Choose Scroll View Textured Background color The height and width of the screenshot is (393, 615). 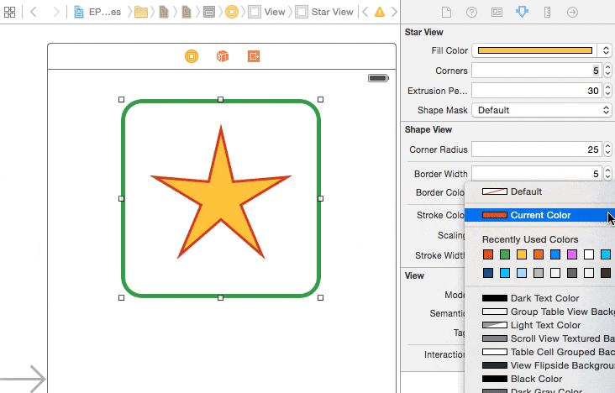pyautogui.click(x=539, y=338)
